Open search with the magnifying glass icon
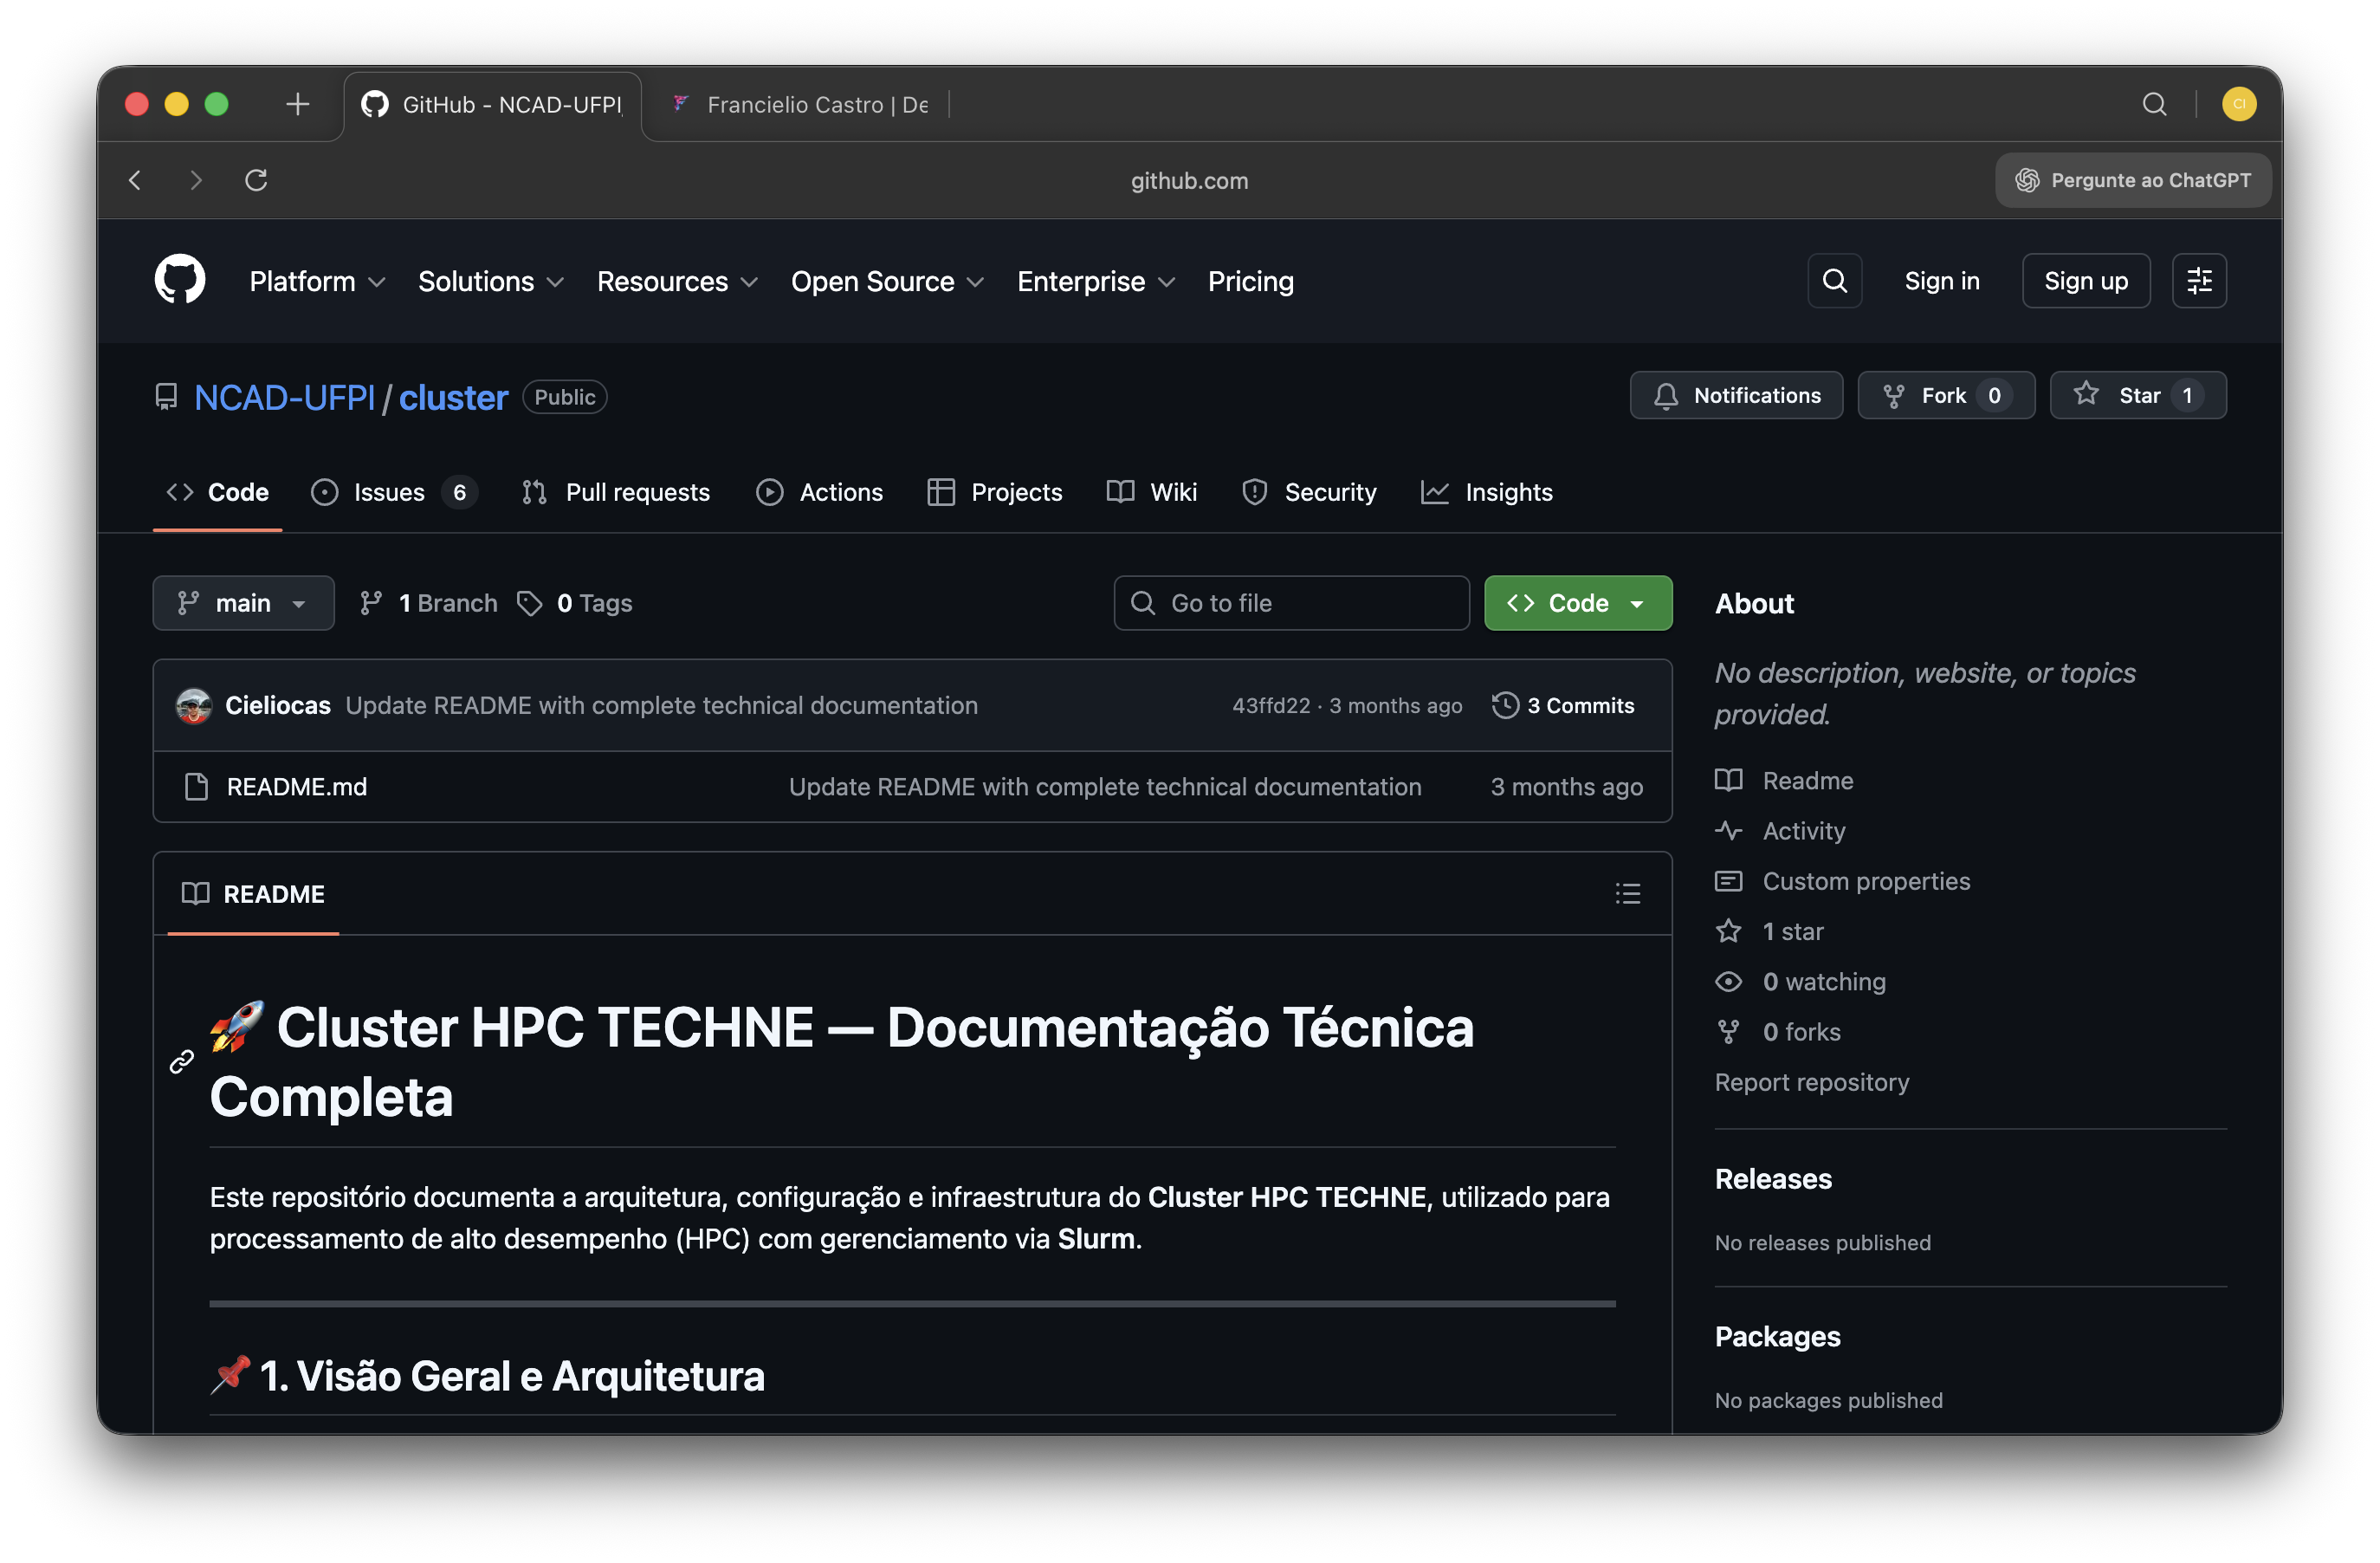 pyautogui.click(x=1834, y=282)
